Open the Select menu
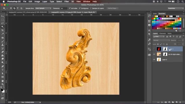This screenshot has height=104, width=185. (59, 1)
